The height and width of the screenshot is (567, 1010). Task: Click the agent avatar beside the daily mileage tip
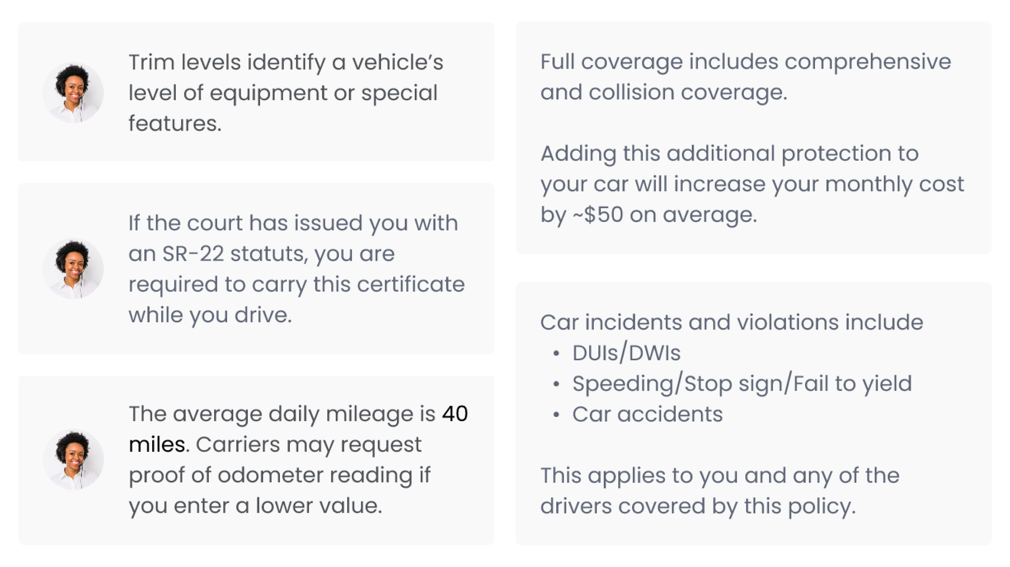pos(73,459)
